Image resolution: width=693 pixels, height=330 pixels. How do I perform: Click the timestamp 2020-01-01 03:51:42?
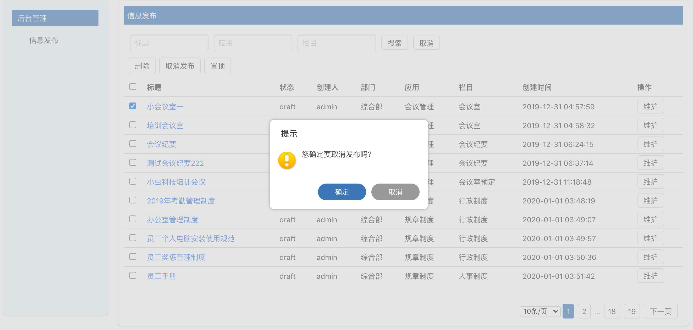[558, 276]
